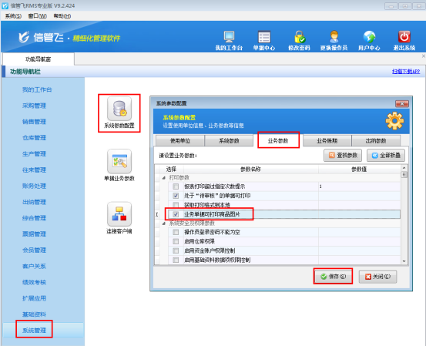Collapse the 打印参数 group

coord(164,178)
